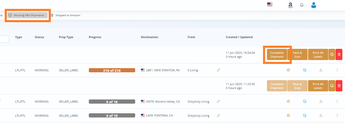The height and width of the screenshot is (124, 345).
Task: Edit the LBE1 New Stanton shipment
Action: point(218,70)
